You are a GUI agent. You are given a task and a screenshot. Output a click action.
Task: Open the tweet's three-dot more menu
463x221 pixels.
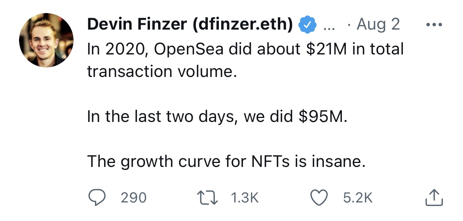click(x=434, y=25)
